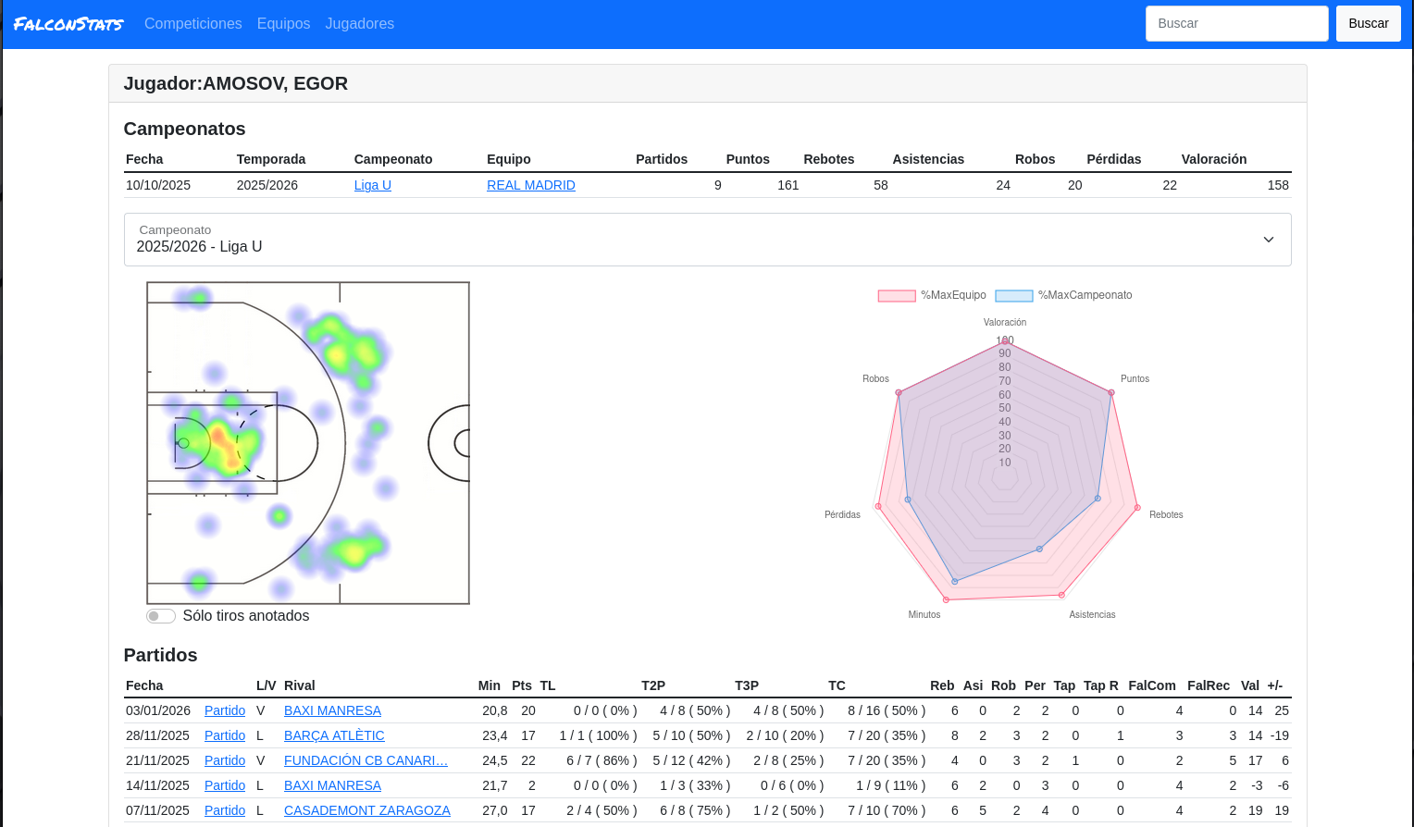
Task: Open the Jugadores navigation link
Action: pyautogui.click(x=359, y=24)
